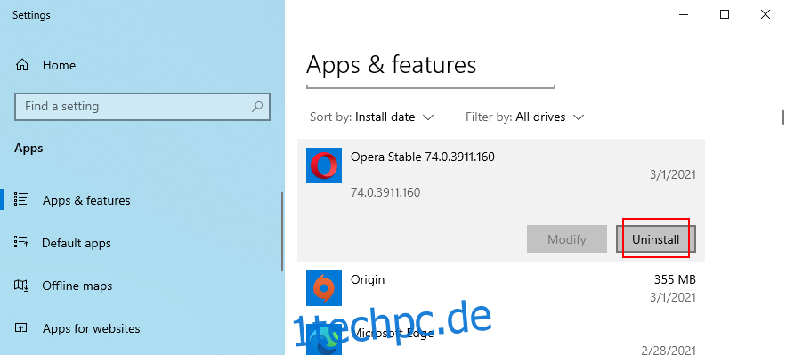Click the Offline maps sidebar icon
The height and width of the screenshot is (355, 786).
21,286
